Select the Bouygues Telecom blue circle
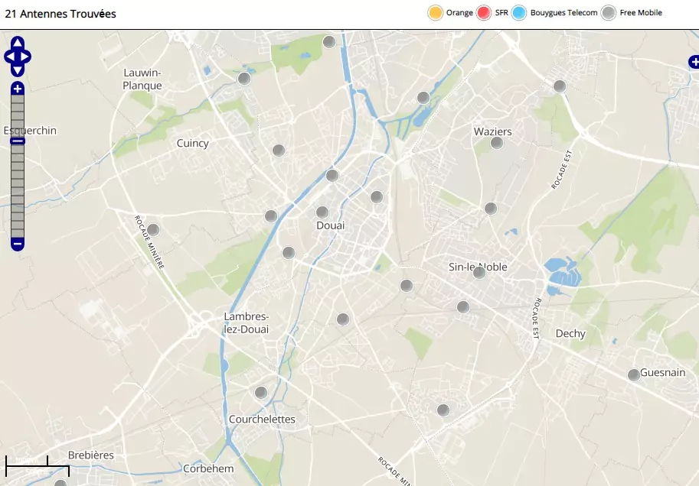 (519, 13)
